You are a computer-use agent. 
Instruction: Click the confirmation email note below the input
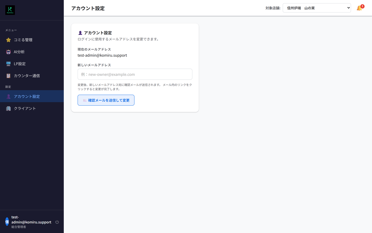135,87
